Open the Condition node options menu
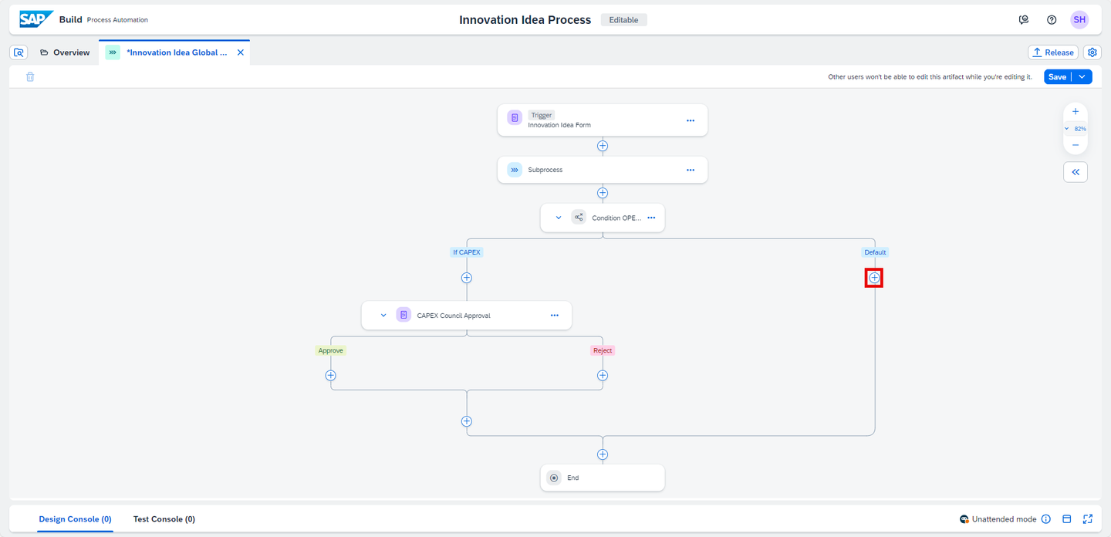 [651, 218]
